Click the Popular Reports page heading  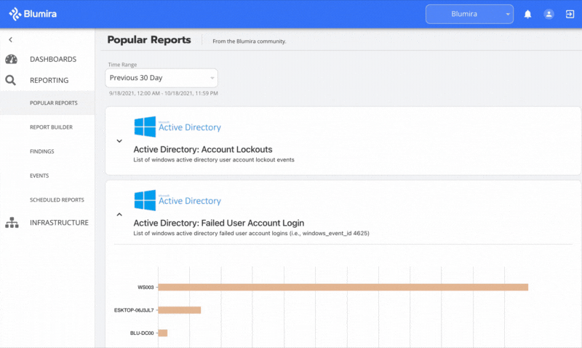tap(149, 40)
